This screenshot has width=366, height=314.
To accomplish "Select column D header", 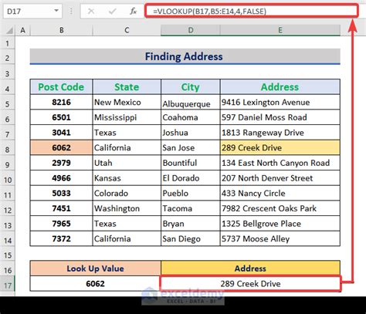I will [191, 30].
